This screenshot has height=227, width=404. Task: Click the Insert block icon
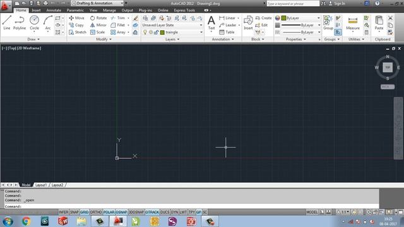(x=248, y=23)
